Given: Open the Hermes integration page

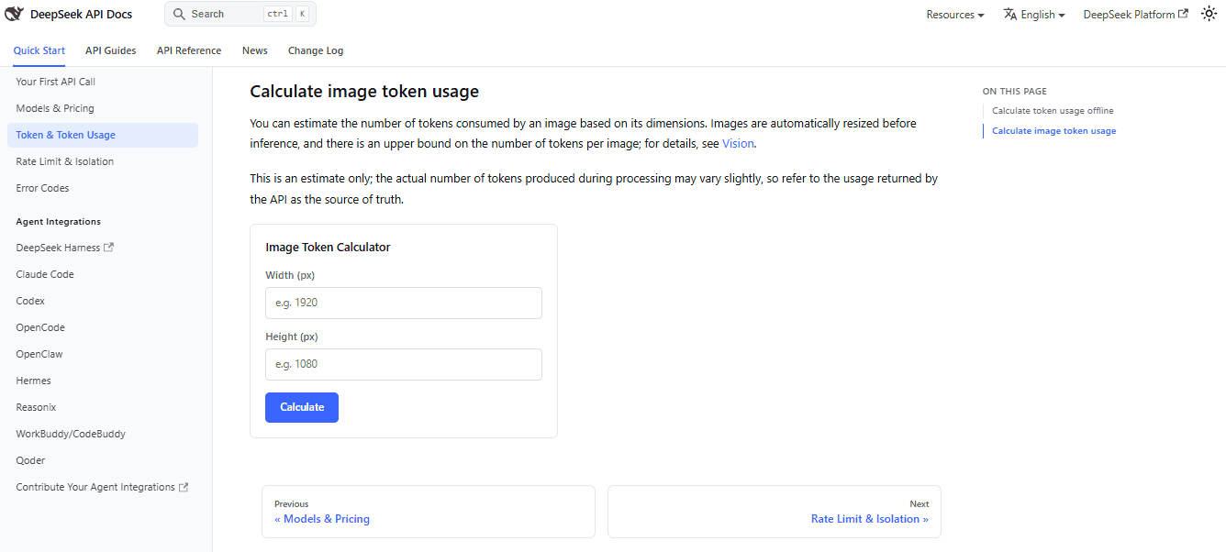Looking at the screenshot, I should pyautogui.click(x=103, y=381).
